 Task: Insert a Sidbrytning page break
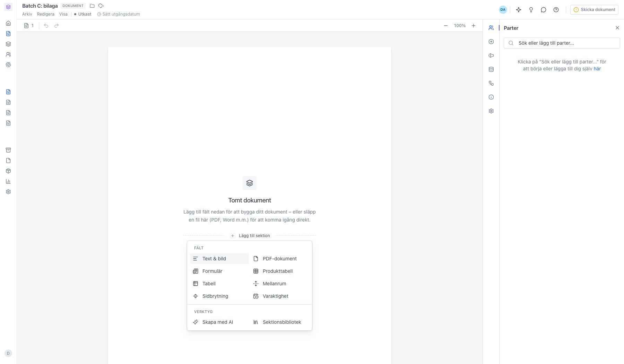(219, 296)
